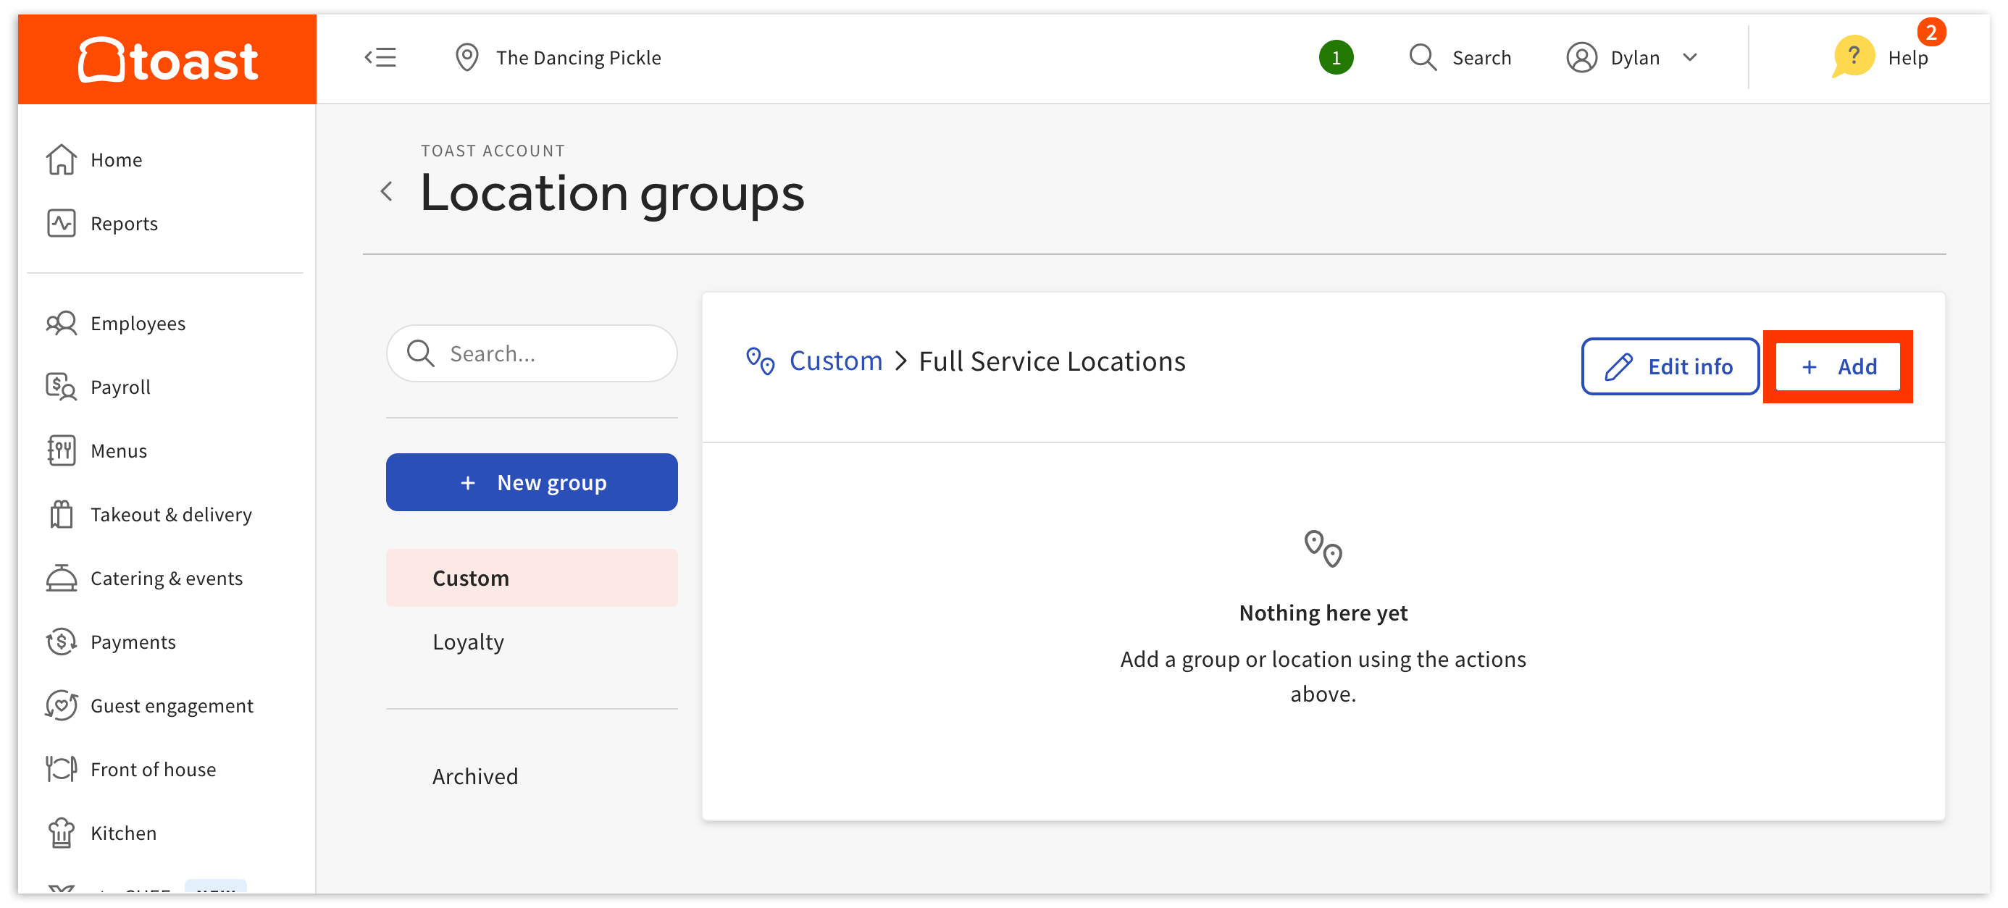The width and height of the screenshot is (2008, 908).
Task: Open Reports from the sidebar
Action: pos(123,223)
